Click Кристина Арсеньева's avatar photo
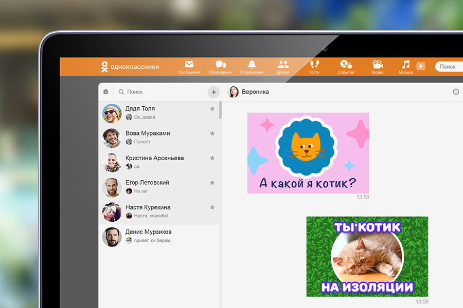Viewport: 463px width, 308px height. tap(112, 163)
